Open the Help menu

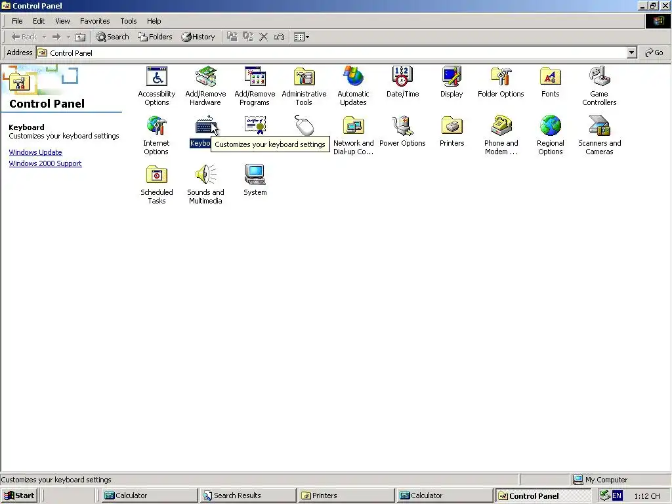154,21
